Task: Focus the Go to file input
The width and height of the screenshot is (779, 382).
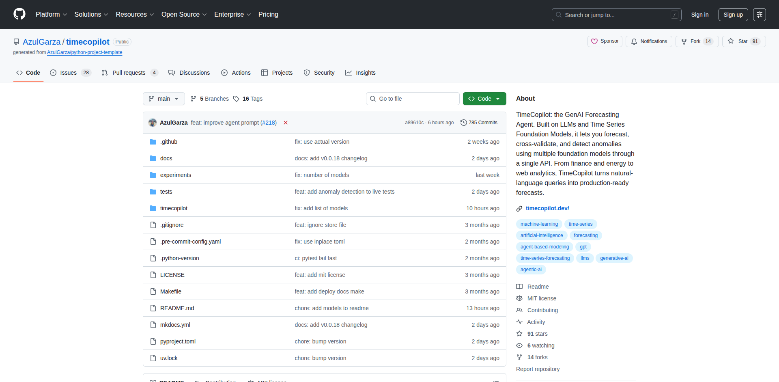Action: 413,99
